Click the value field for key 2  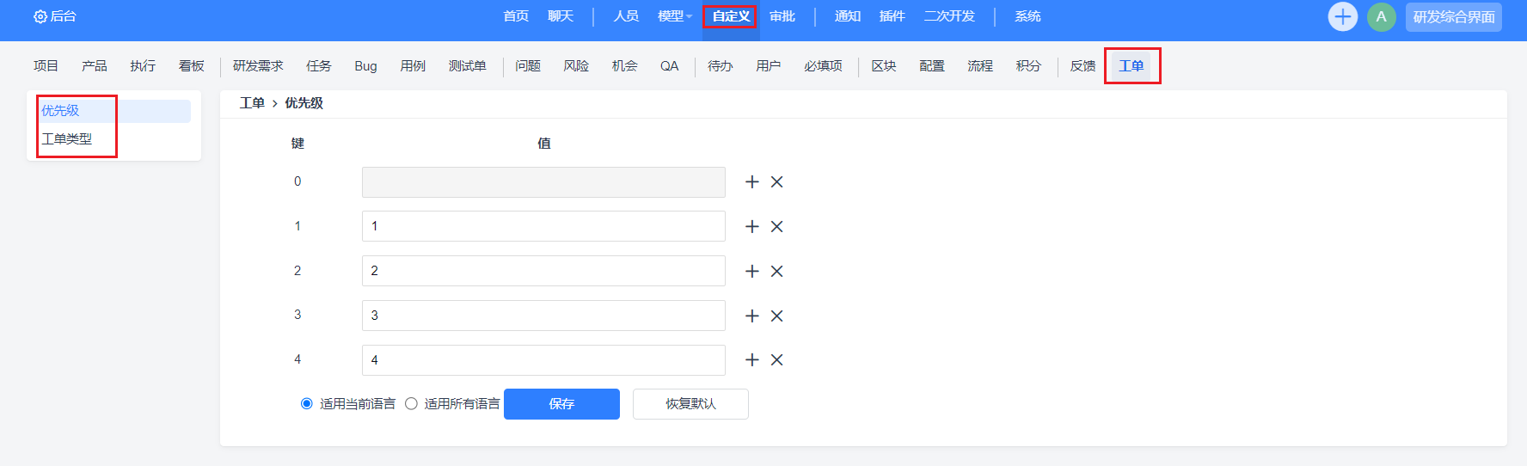(x=543, y=271)
